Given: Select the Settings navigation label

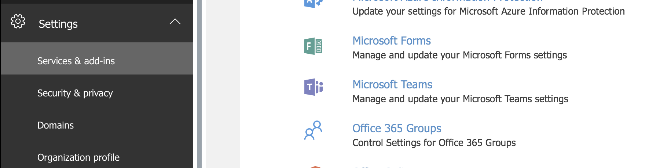Looking at the screenshot, I should 58,24.
